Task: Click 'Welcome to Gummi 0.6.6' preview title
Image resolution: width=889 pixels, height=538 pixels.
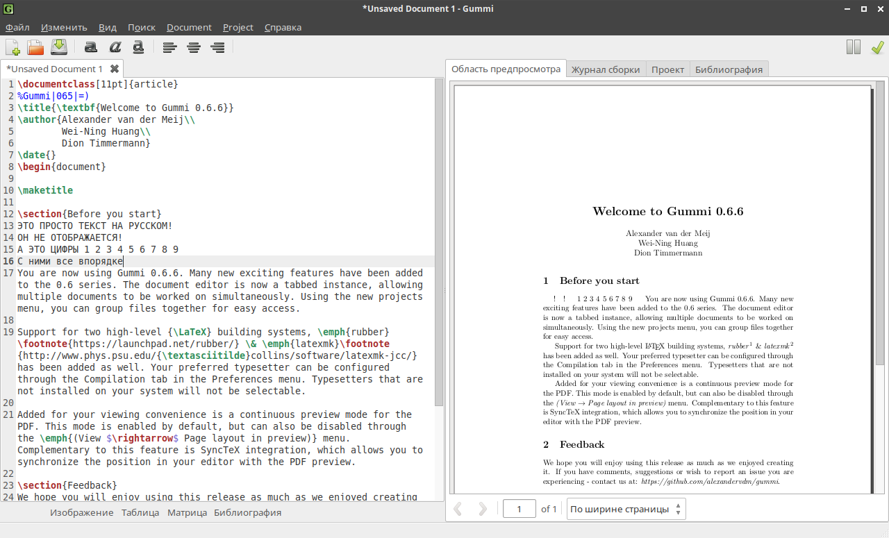Action: (x=667, y=211)
